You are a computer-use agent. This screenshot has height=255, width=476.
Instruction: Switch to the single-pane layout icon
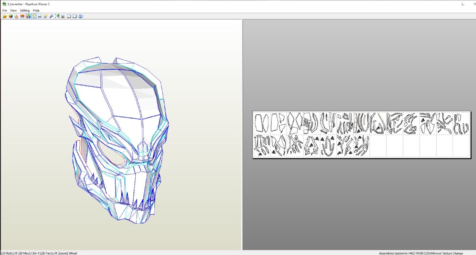75,16
